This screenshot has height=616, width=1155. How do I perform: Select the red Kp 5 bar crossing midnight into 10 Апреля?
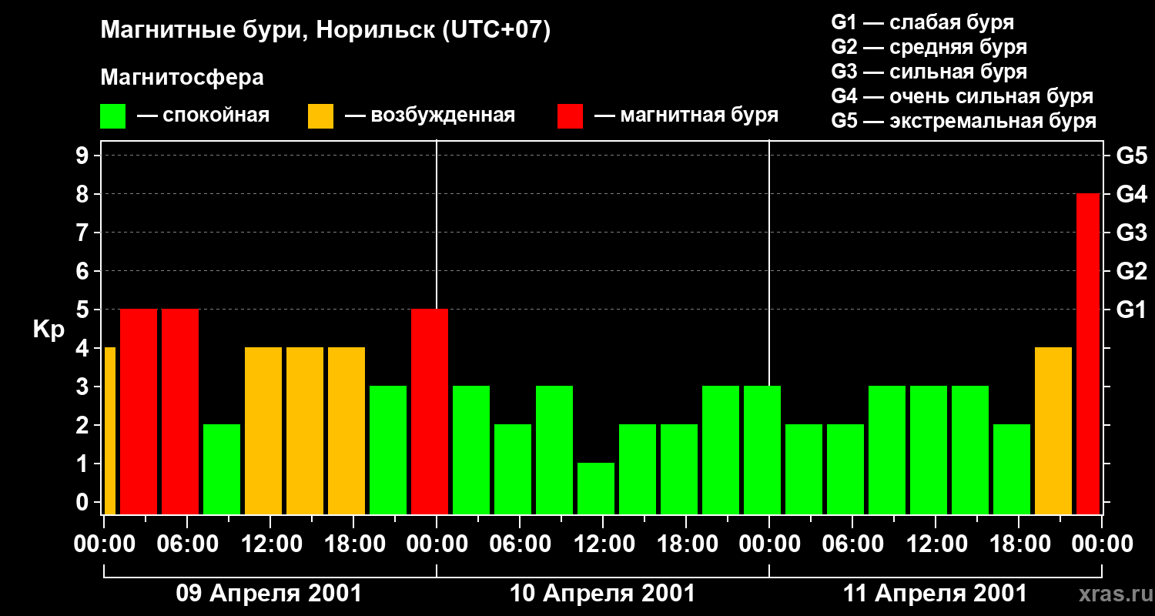click(430, 411)
